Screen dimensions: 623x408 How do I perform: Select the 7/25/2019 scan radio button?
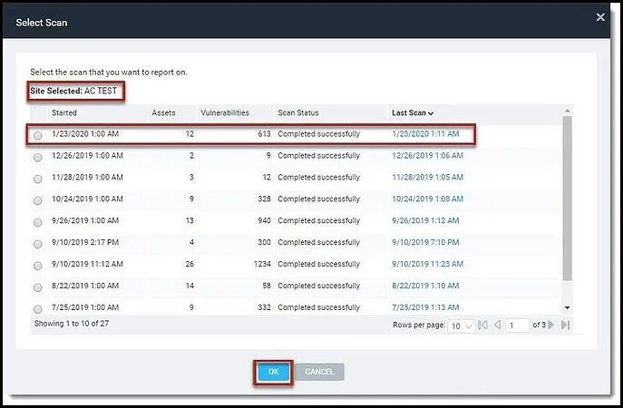click(38, 309)
